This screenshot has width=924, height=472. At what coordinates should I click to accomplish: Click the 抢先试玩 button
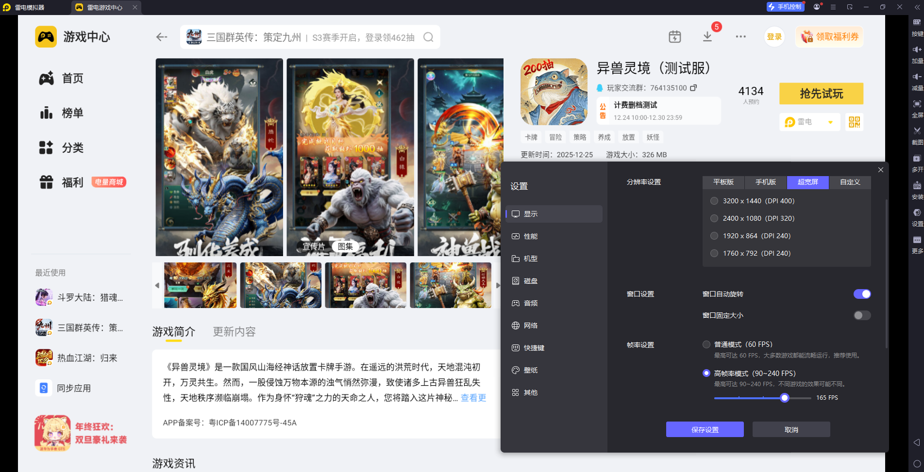point(821,94)
